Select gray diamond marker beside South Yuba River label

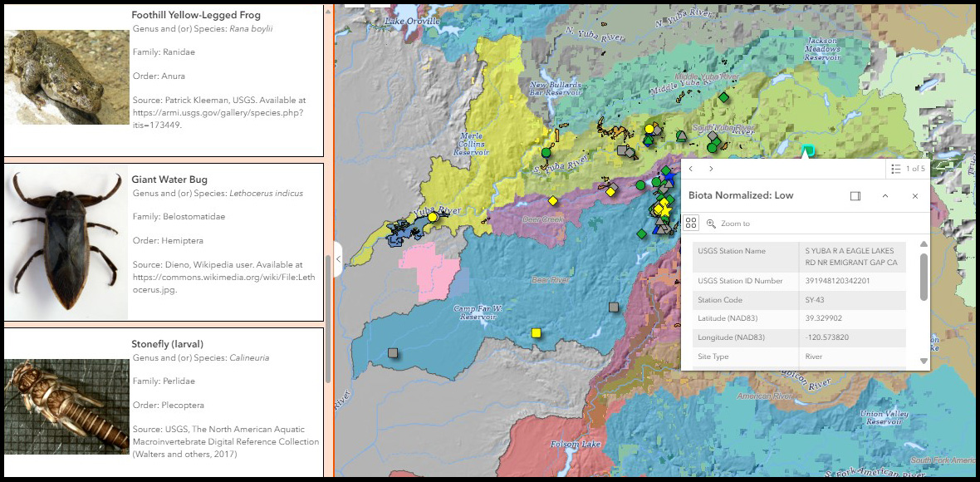(712, 135)
